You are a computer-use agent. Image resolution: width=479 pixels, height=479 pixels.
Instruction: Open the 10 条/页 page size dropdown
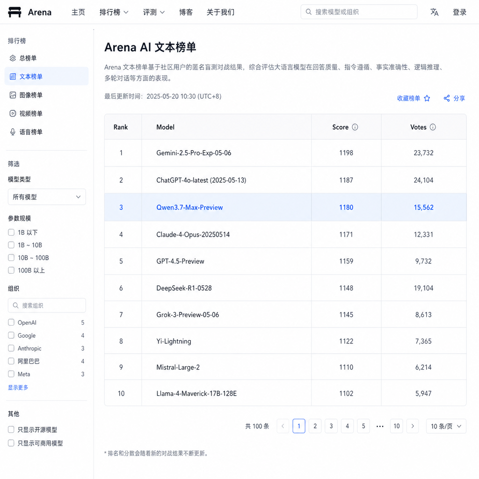[x=446, y=426]
